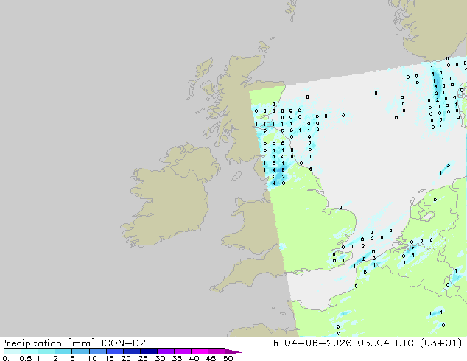Click the blue 10 mm legend swatch
Screen dimensions: 467x361
[x=98, y=351]
